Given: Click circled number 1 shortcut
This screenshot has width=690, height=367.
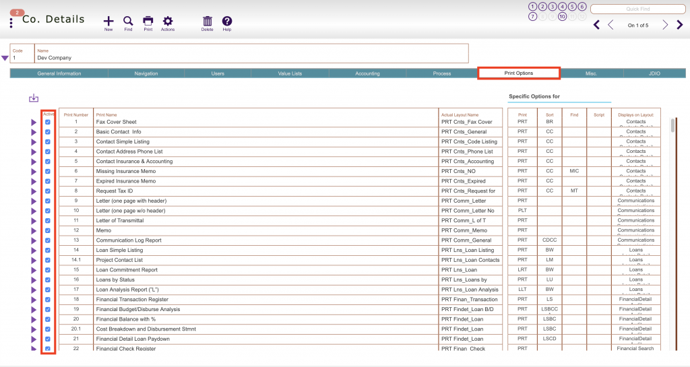Looking at the screenshot, I should coord(532,7).
